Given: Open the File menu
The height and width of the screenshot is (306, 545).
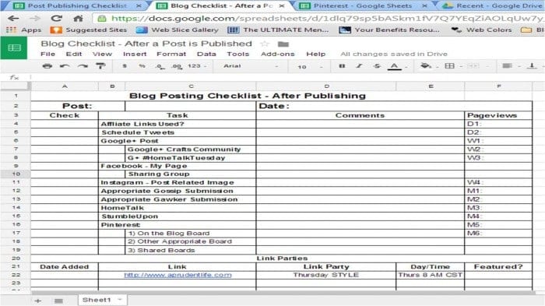Looking at the screenshot, I should click(48, 54).
